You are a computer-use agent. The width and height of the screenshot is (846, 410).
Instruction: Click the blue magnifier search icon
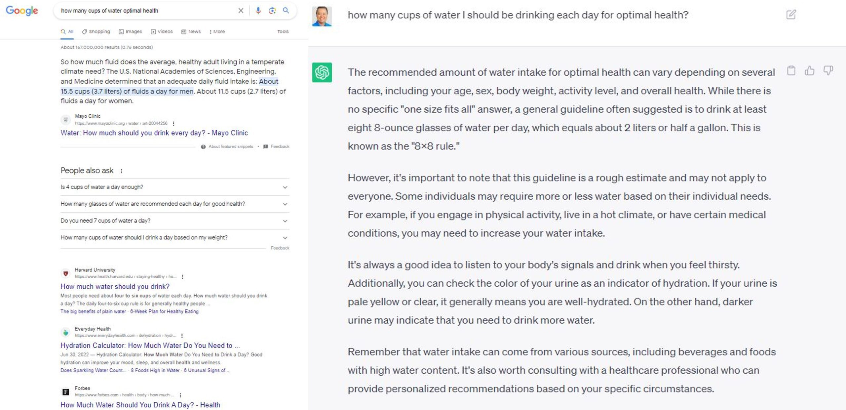[x=286, y=11]
